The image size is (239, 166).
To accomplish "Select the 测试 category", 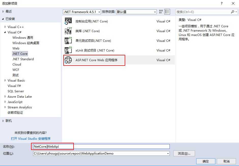I will point(16,75).
